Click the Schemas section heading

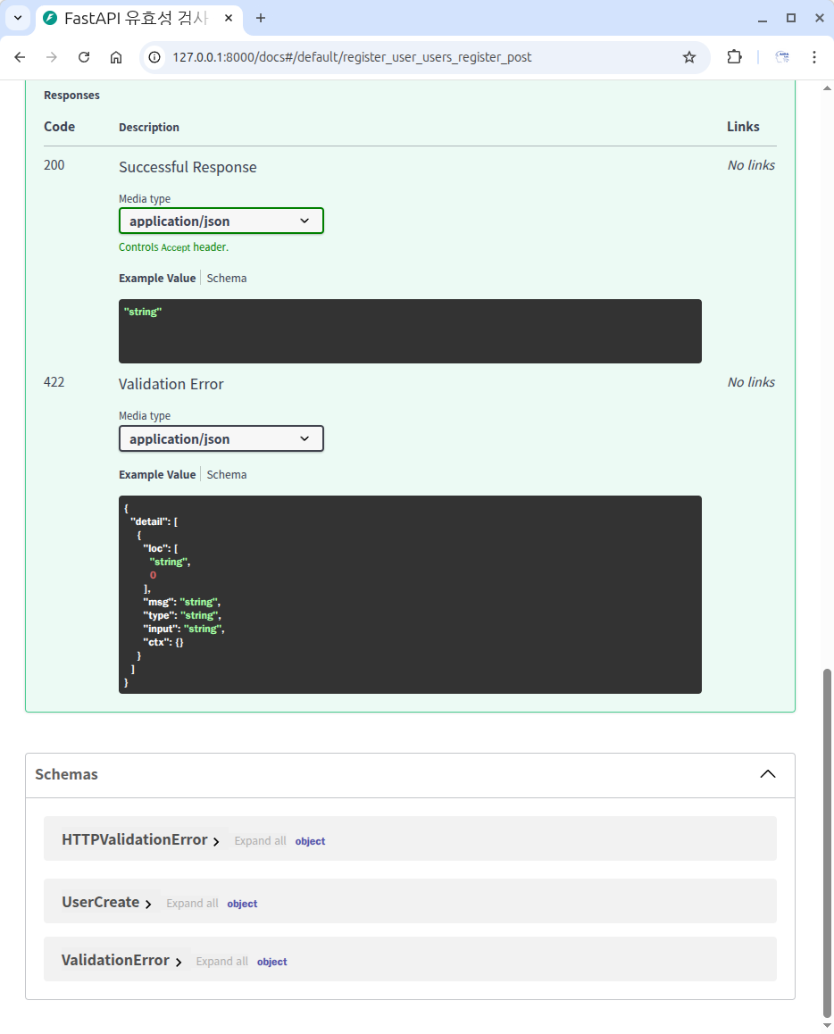pyautogui.click(x=67, y=774)
